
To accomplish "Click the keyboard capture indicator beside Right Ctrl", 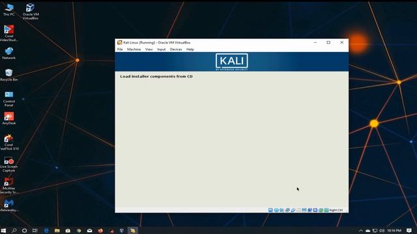I will (x=326, y=210).
